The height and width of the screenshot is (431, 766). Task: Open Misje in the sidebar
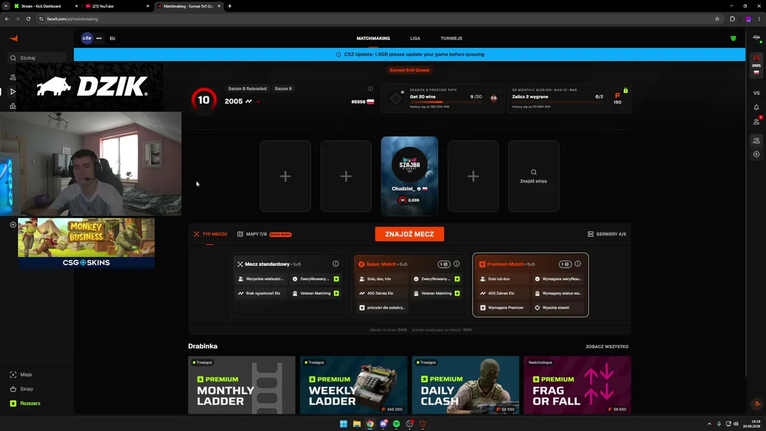pyautogui.click(x=21, y=375)
